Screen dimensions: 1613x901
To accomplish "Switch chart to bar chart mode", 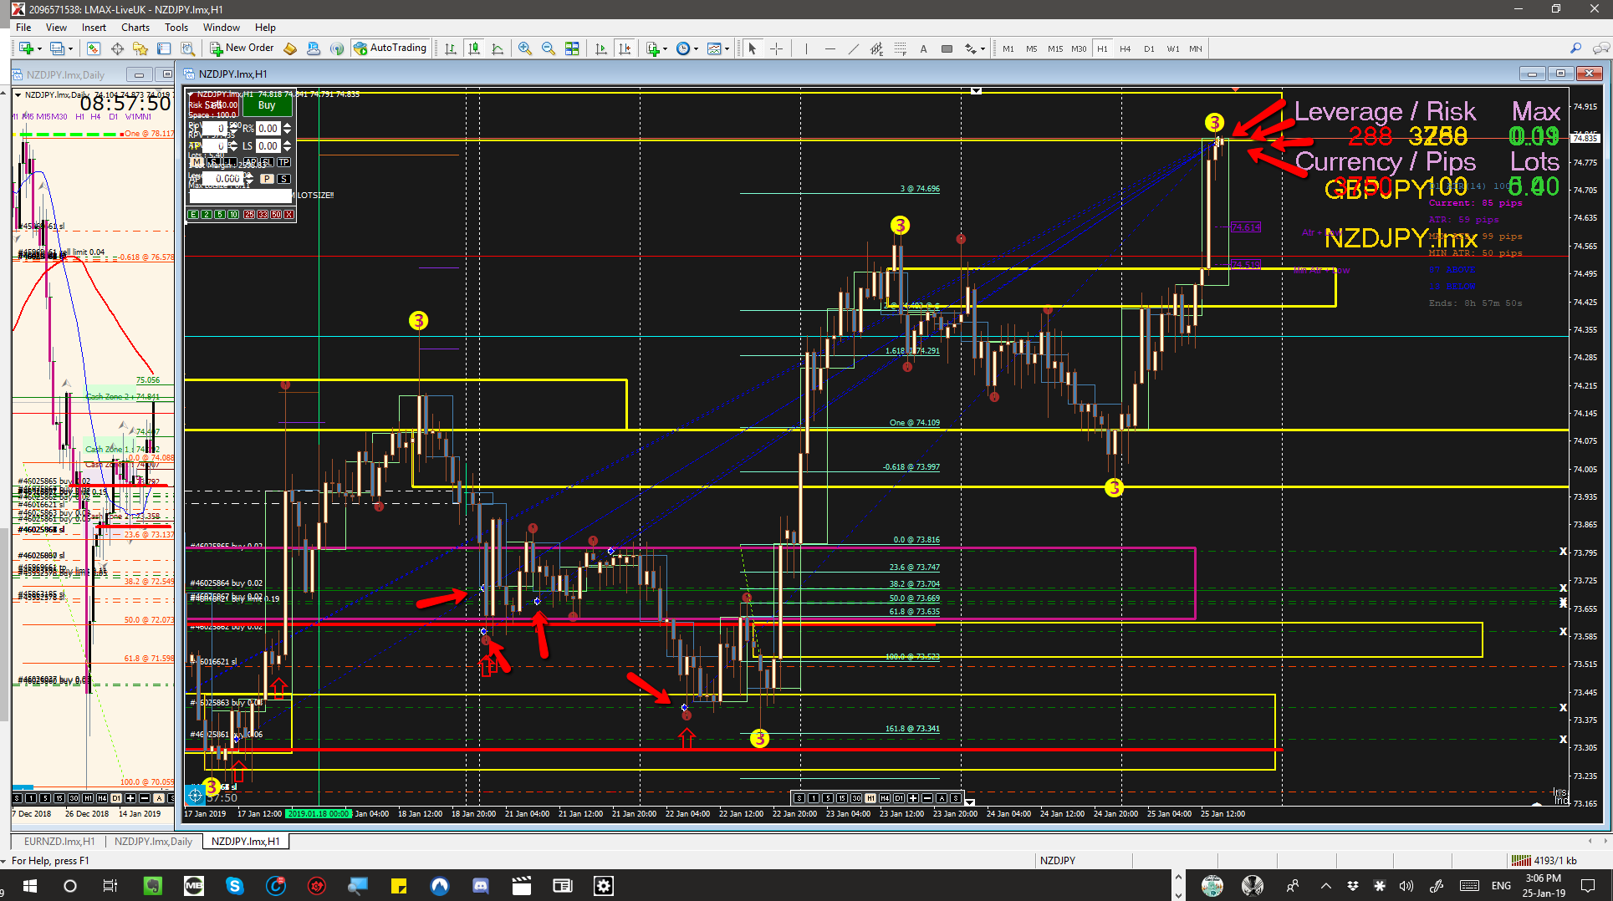I will click(x=451, y=48).
